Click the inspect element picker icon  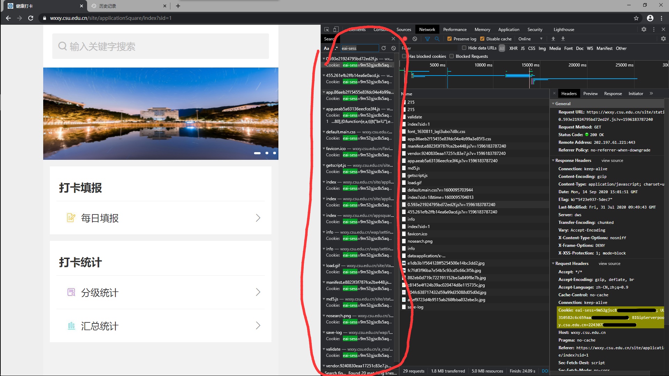point(326,30)
